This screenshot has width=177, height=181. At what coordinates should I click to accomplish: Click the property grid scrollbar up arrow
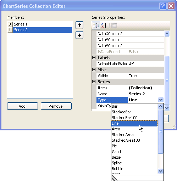167,34
